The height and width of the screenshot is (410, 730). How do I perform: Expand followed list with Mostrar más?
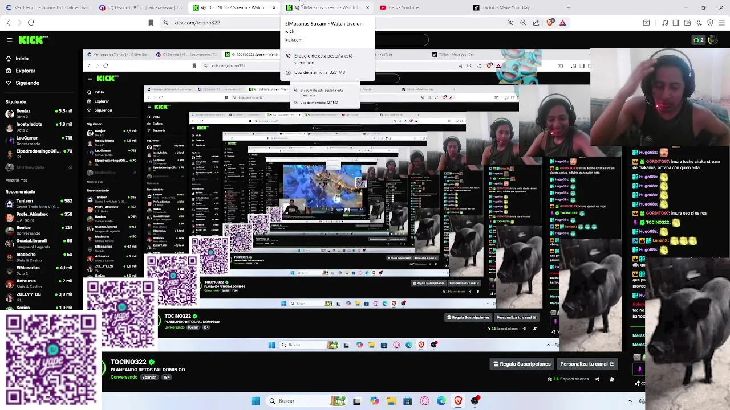click(17, 180)
